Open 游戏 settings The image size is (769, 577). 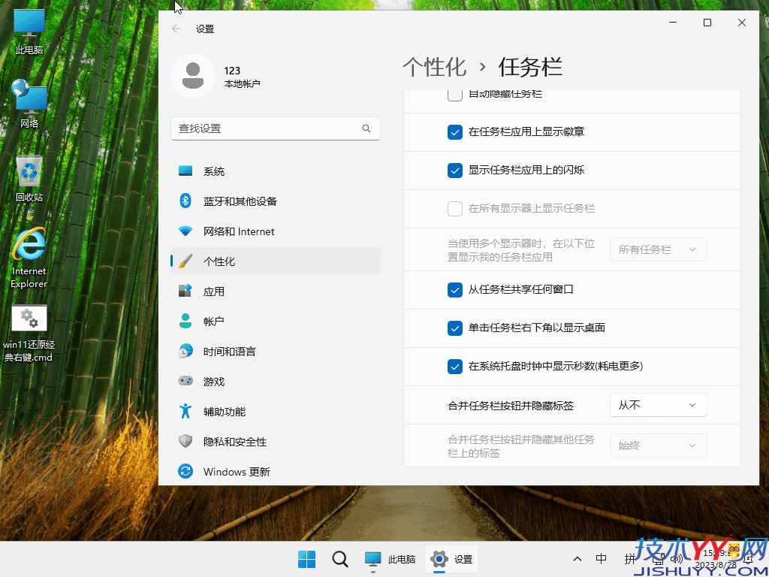(214, 381)
